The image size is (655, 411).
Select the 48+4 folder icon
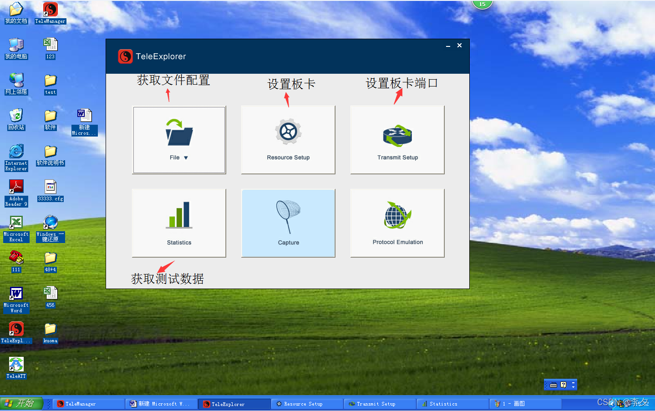pyautogui.click(x=50, y=261)
